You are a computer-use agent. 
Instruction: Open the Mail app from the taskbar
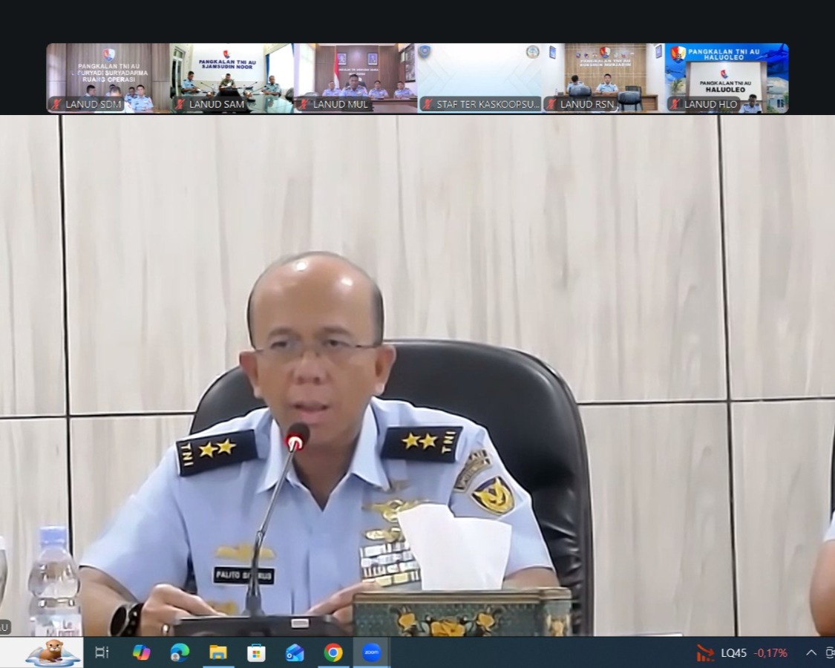click(294, 653)
